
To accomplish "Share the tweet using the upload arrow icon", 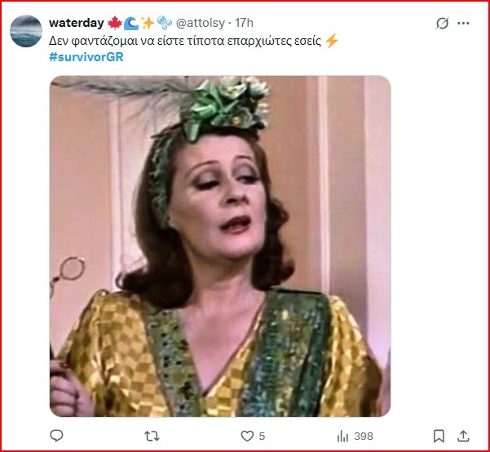I will coord(463,436).
